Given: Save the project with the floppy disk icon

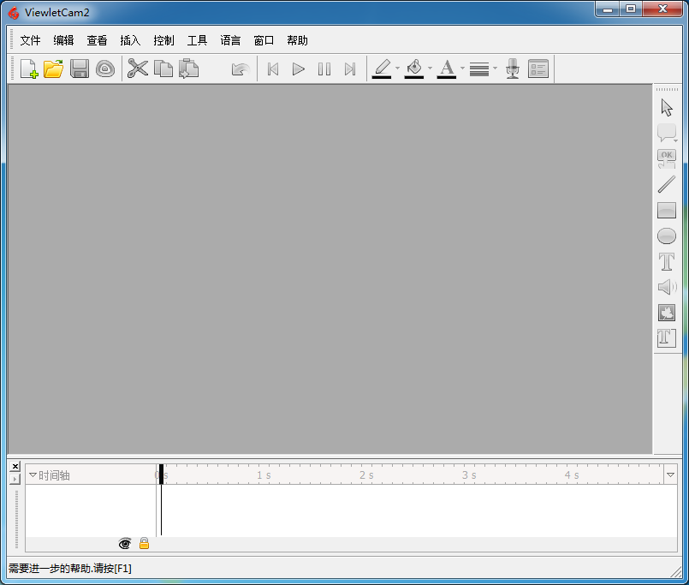Looking at the screenshot, I should (x=80, y=69).
